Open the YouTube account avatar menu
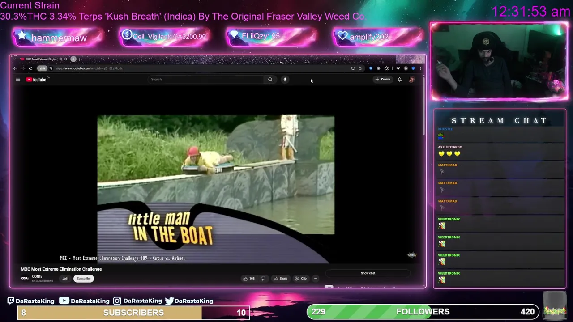Viewport: 573px width, 322px height. click(412, 80)
